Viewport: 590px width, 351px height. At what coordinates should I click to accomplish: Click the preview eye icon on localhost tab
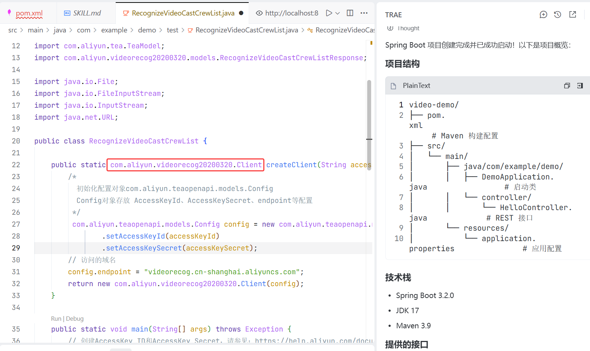259,13
